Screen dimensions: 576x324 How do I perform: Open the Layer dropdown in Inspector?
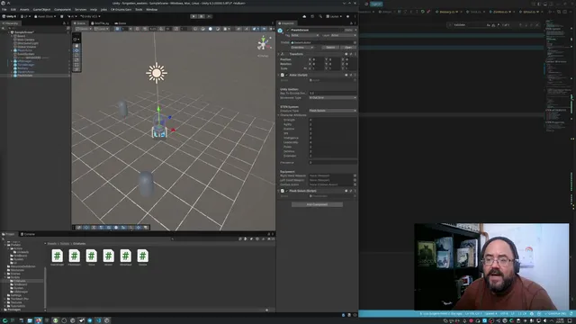(x=344, y=35)
